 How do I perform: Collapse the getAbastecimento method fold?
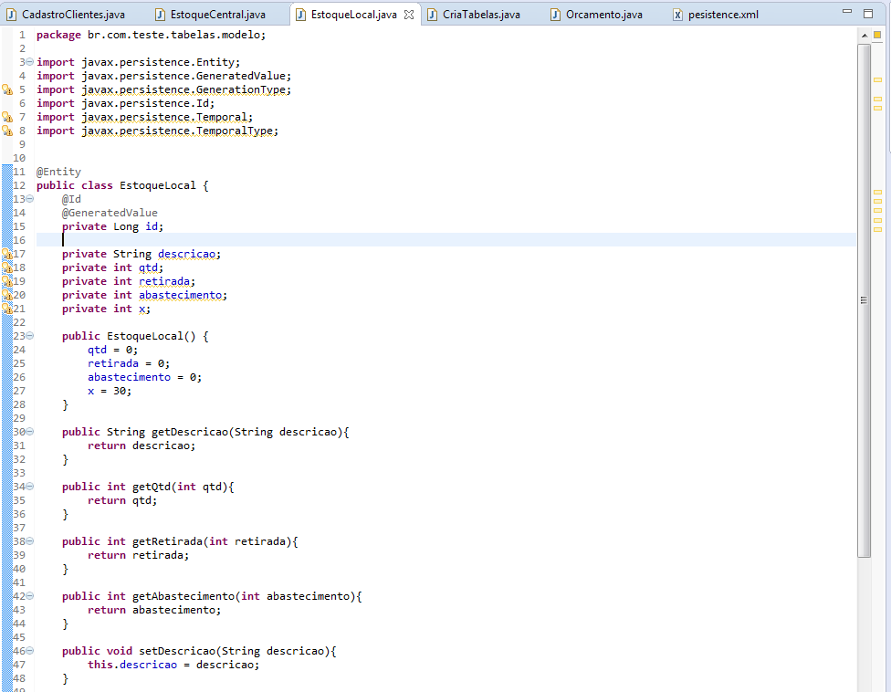[29, 596]
